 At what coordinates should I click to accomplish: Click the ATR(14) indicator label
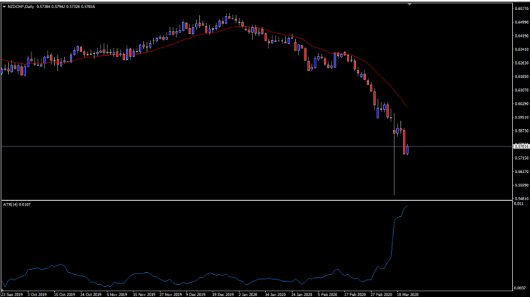(x=17, y=204)
